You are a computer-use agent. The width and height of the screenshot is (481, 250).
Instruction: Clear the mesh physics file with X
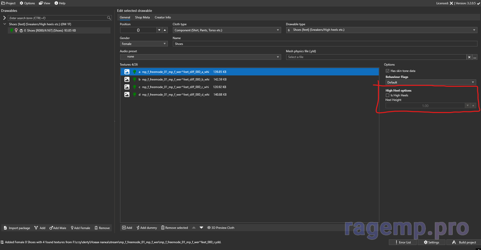pos(469,57)
